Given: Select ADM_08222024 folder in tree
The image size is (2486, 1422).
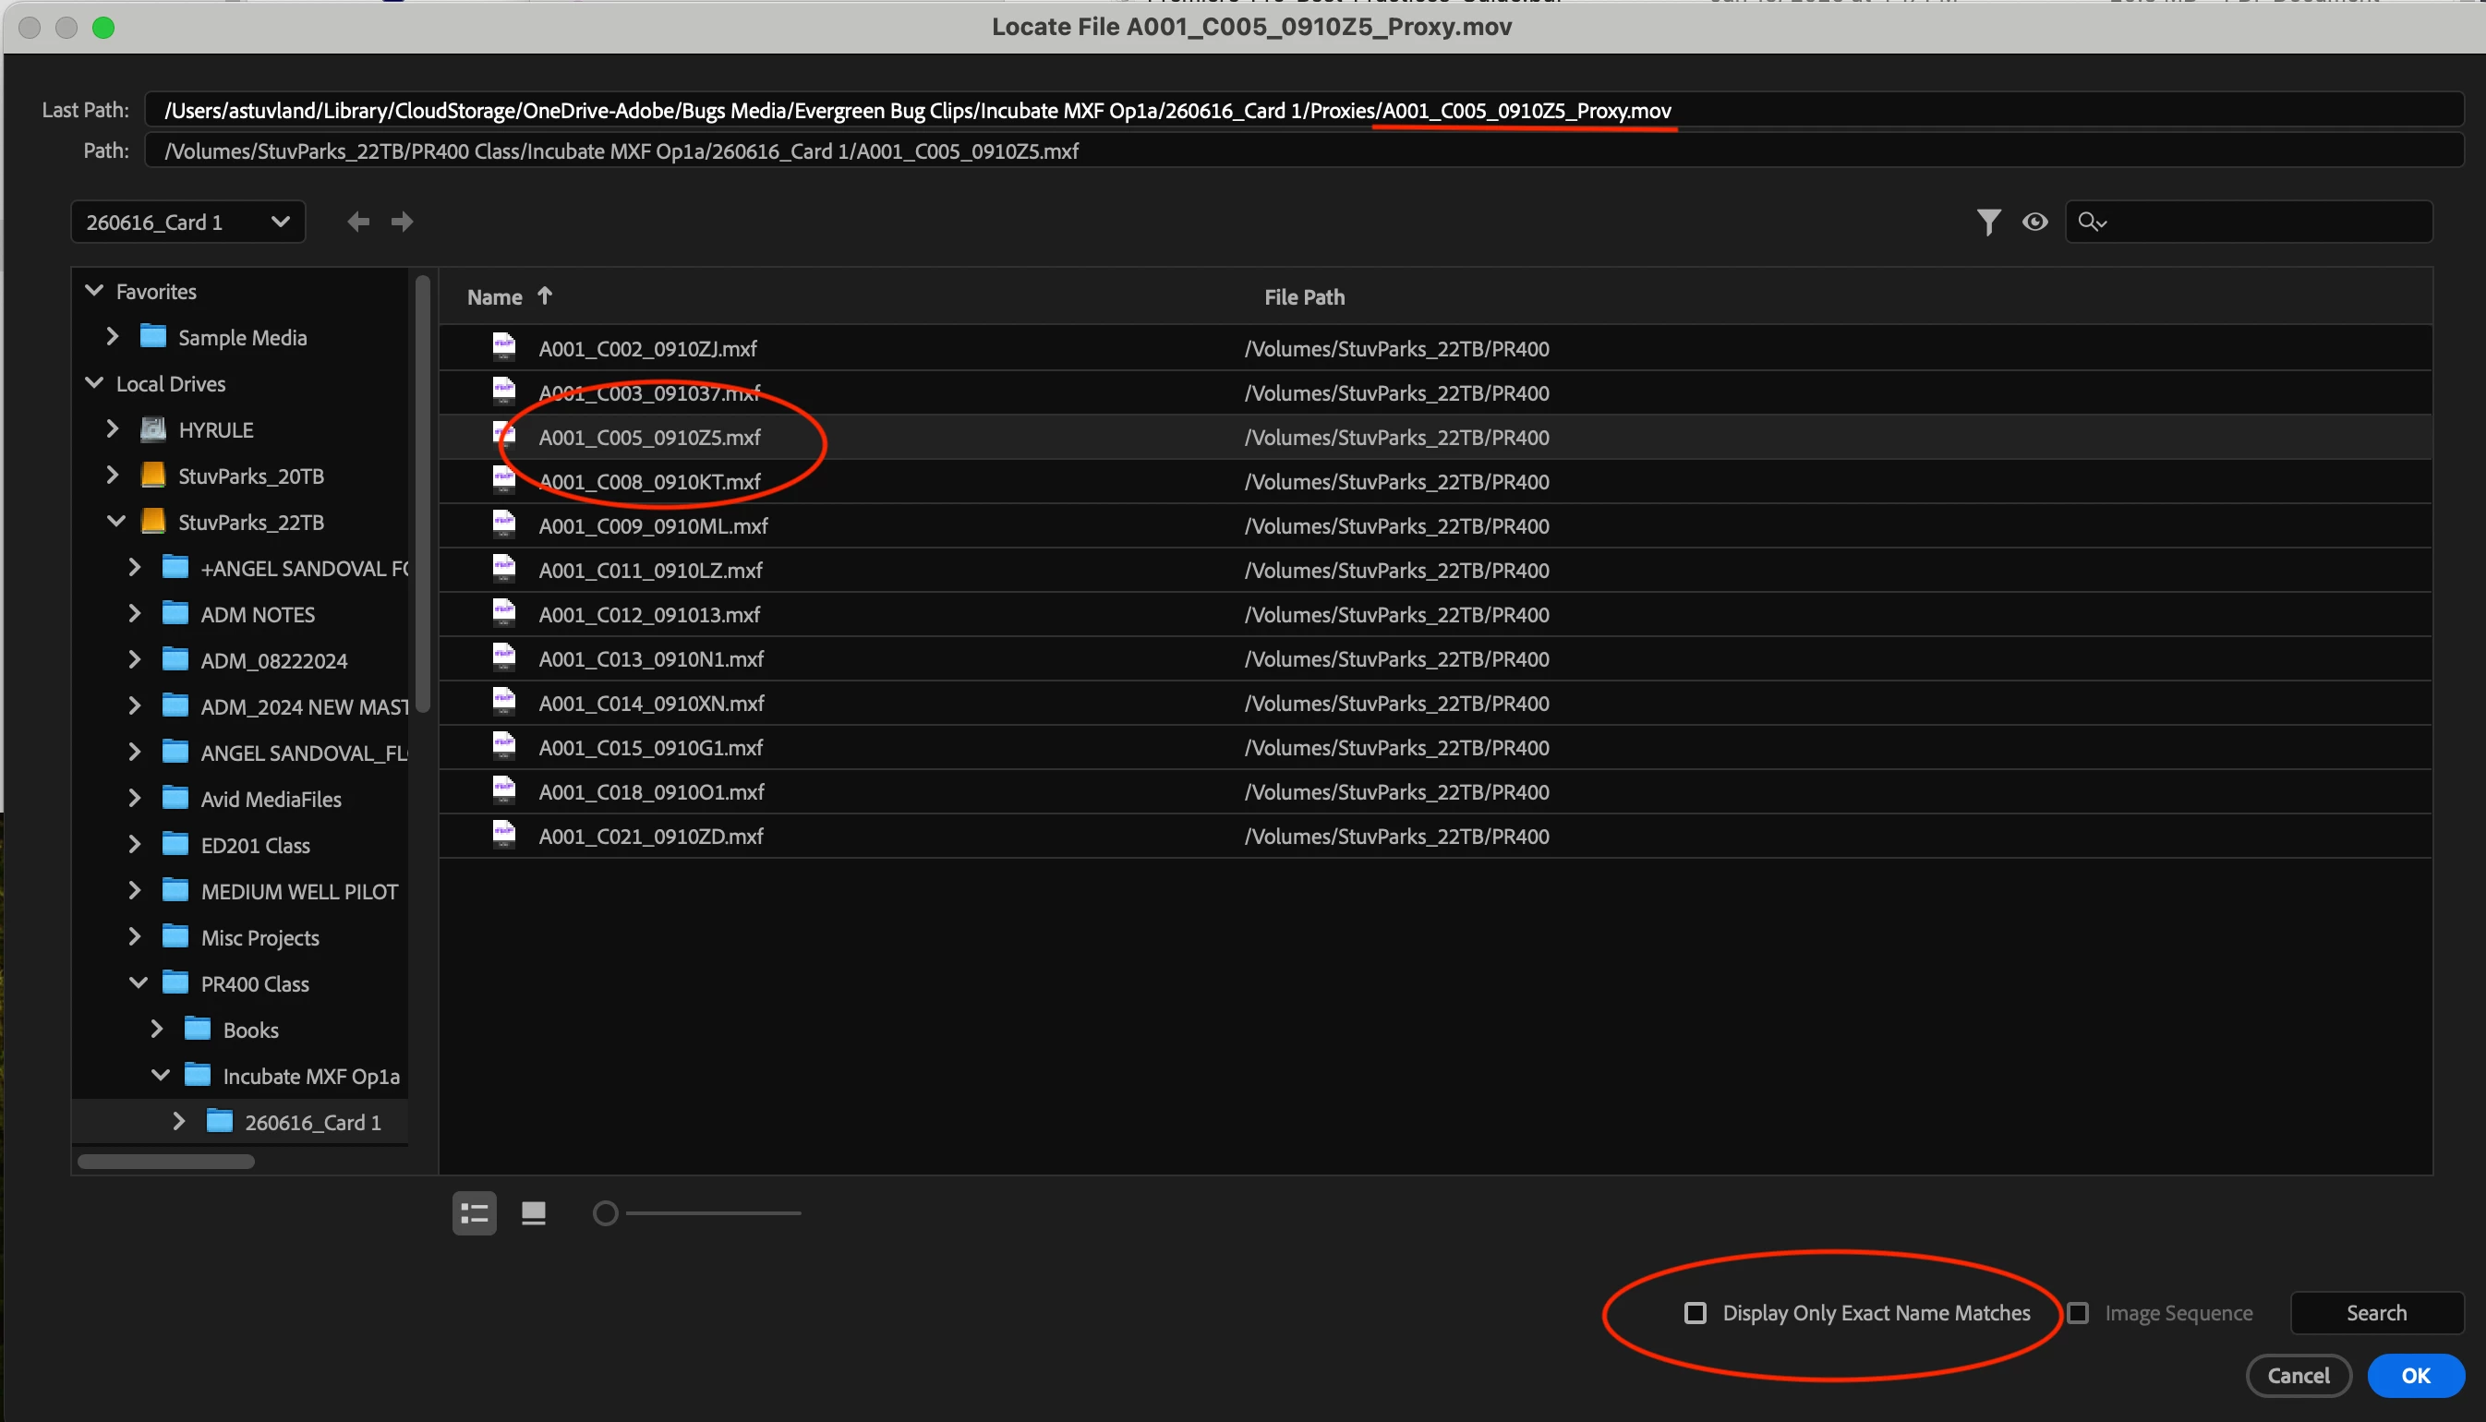Looking at the screenshot, I should tap(273, 660).
